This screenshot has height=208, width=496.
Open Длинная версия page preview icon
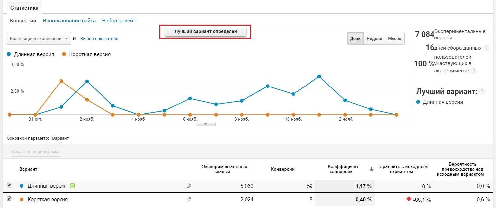189,186
